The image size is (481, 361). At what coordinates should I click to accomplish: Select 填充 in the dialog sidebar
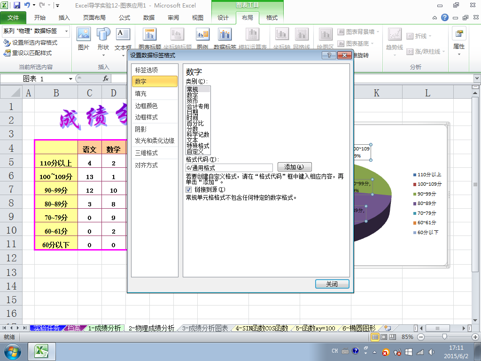tap(155, 94)
